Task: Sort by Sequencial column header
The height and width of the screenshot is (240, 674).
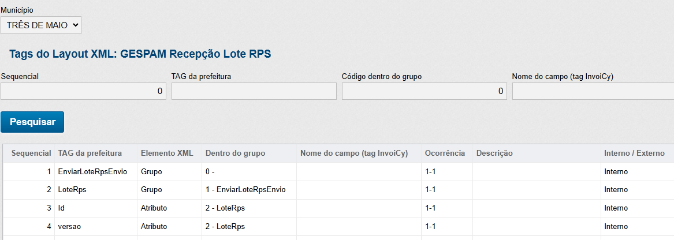Action: point(31,153)
